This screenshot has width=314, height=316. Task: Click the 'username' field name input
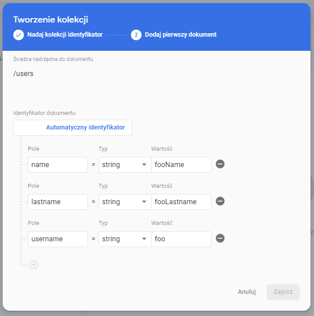click(57, 239)
